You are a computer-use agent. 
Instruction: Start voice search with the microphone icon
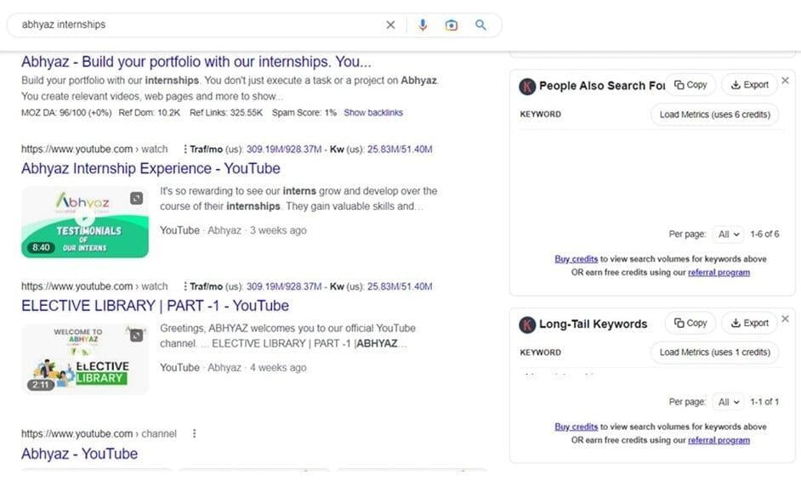coord(423,25)
